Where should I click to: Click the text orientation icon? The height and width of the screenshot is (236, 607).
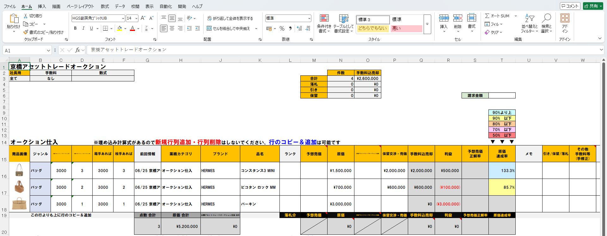(x=189, y=18)
